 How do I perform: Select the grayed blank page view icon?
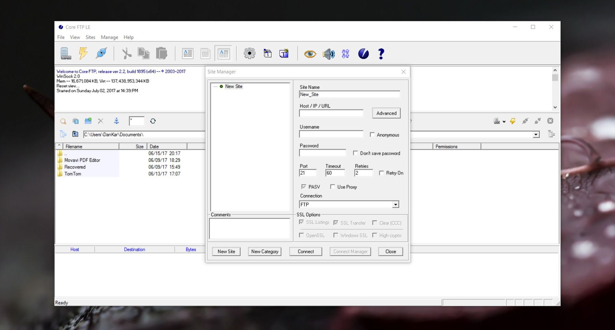(x=206, y=54)
